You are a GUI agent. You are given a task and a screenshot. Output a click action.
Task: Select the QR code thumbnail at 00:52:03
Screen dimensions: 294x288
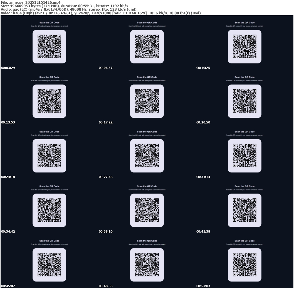tap(245, 265)
